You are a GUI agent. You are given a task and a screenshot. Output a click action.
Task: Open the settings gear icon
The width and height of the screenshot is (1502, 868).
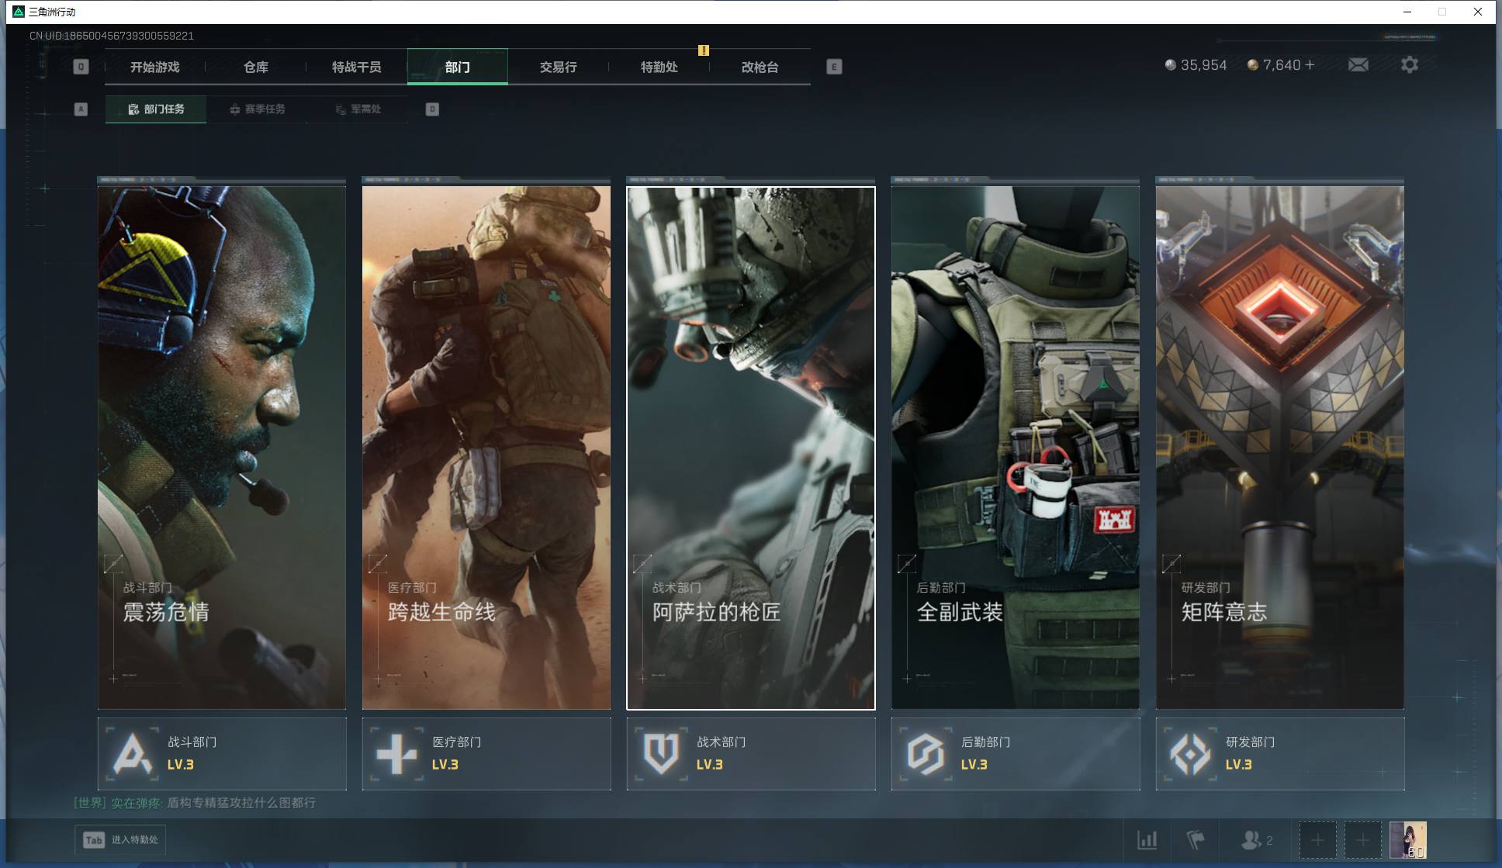(1409, 65)
